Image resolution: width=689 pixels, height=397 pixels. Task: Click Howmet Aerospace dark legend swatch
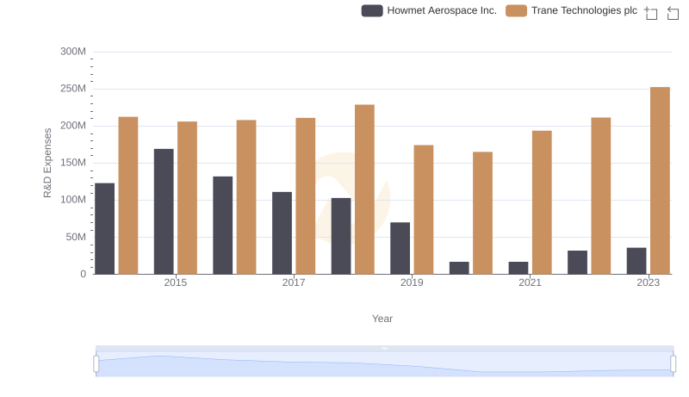point(372,10)
